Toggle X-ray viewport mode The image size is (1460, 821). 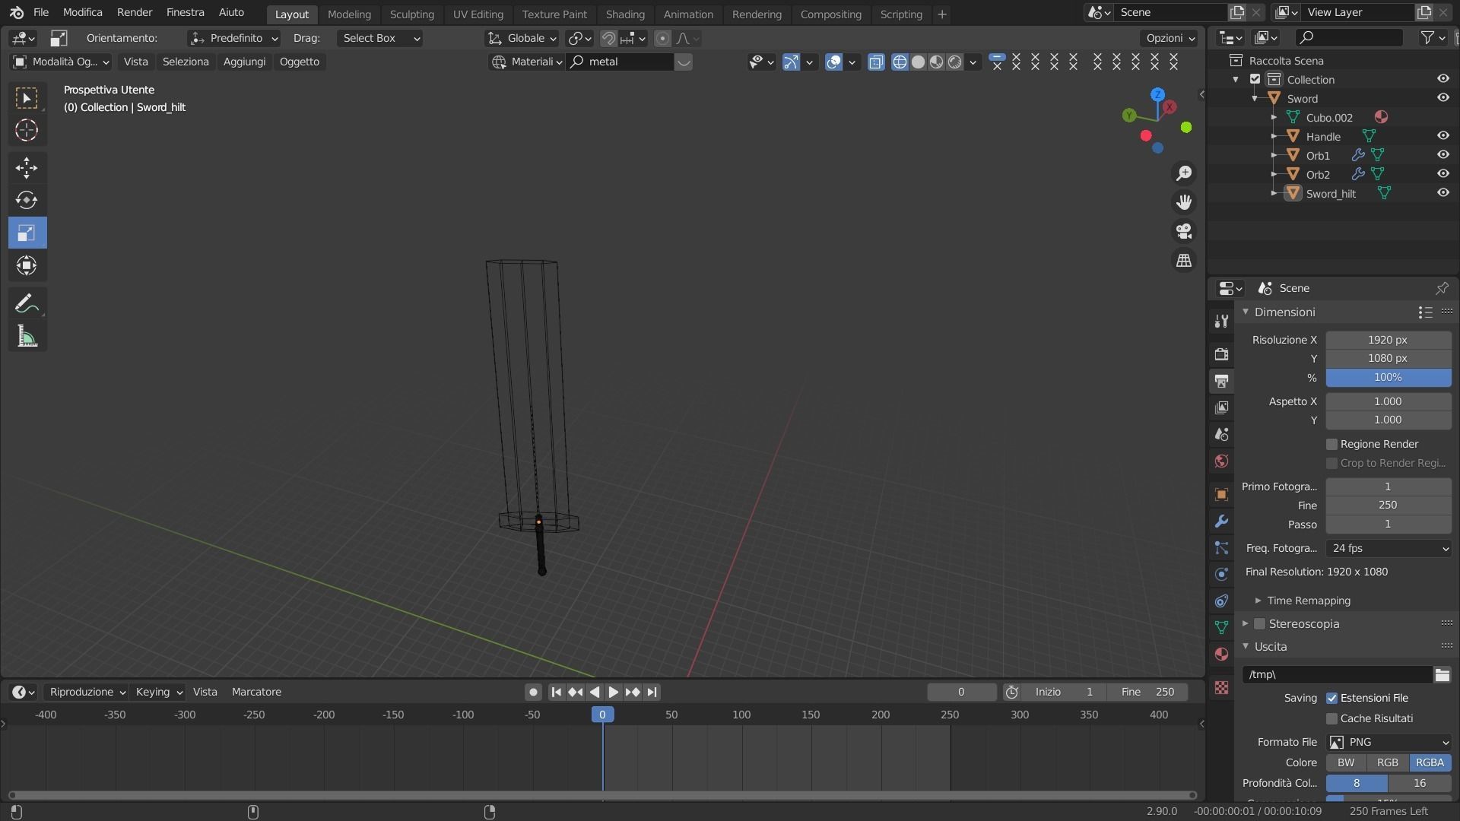pyautogui.click(x=876, y=62)
